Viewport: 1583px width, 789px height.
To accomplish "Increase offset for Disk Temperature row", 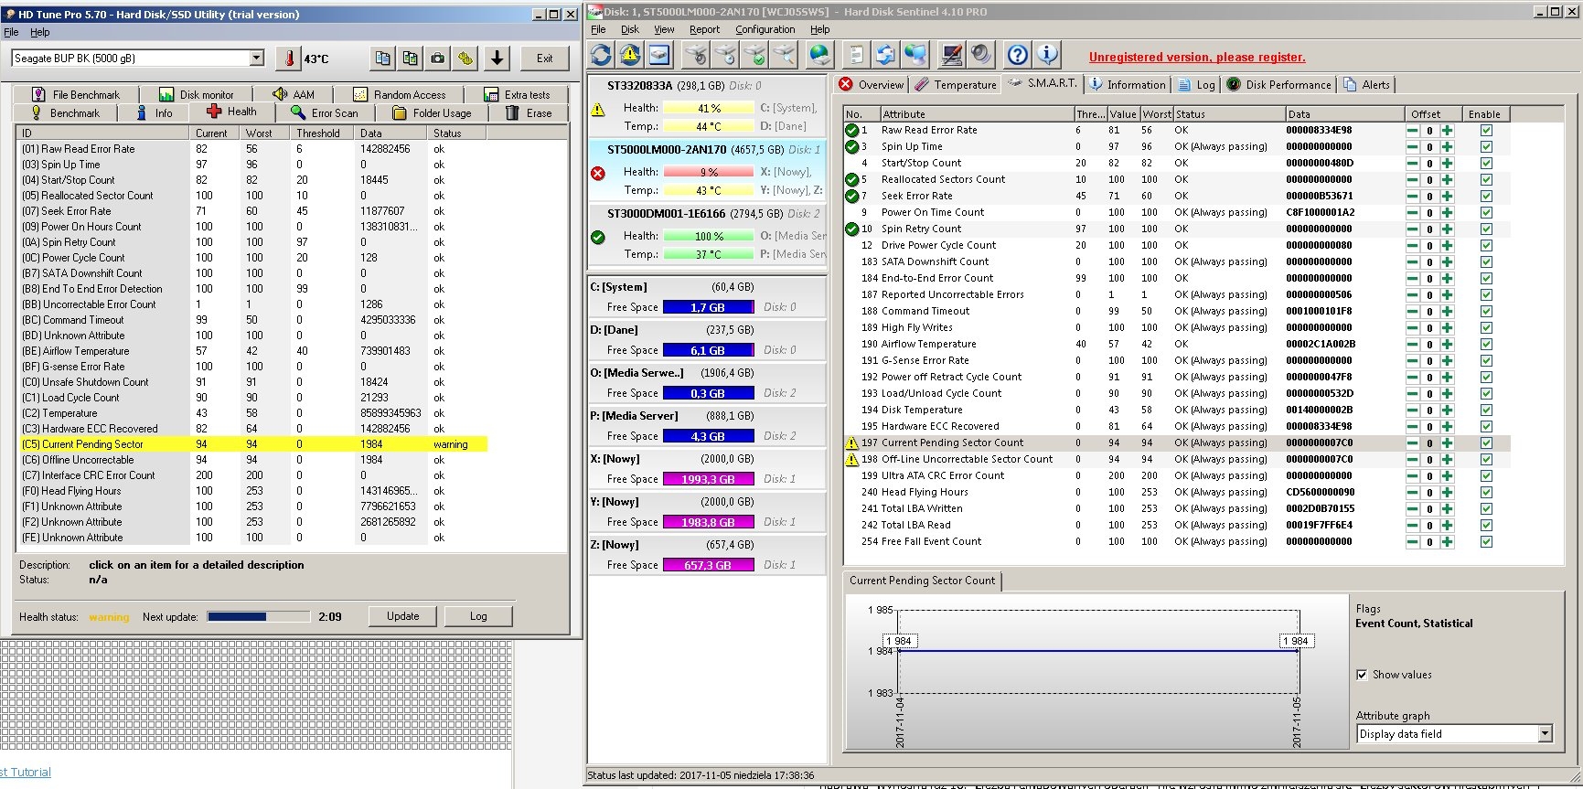I will 1447,410.
